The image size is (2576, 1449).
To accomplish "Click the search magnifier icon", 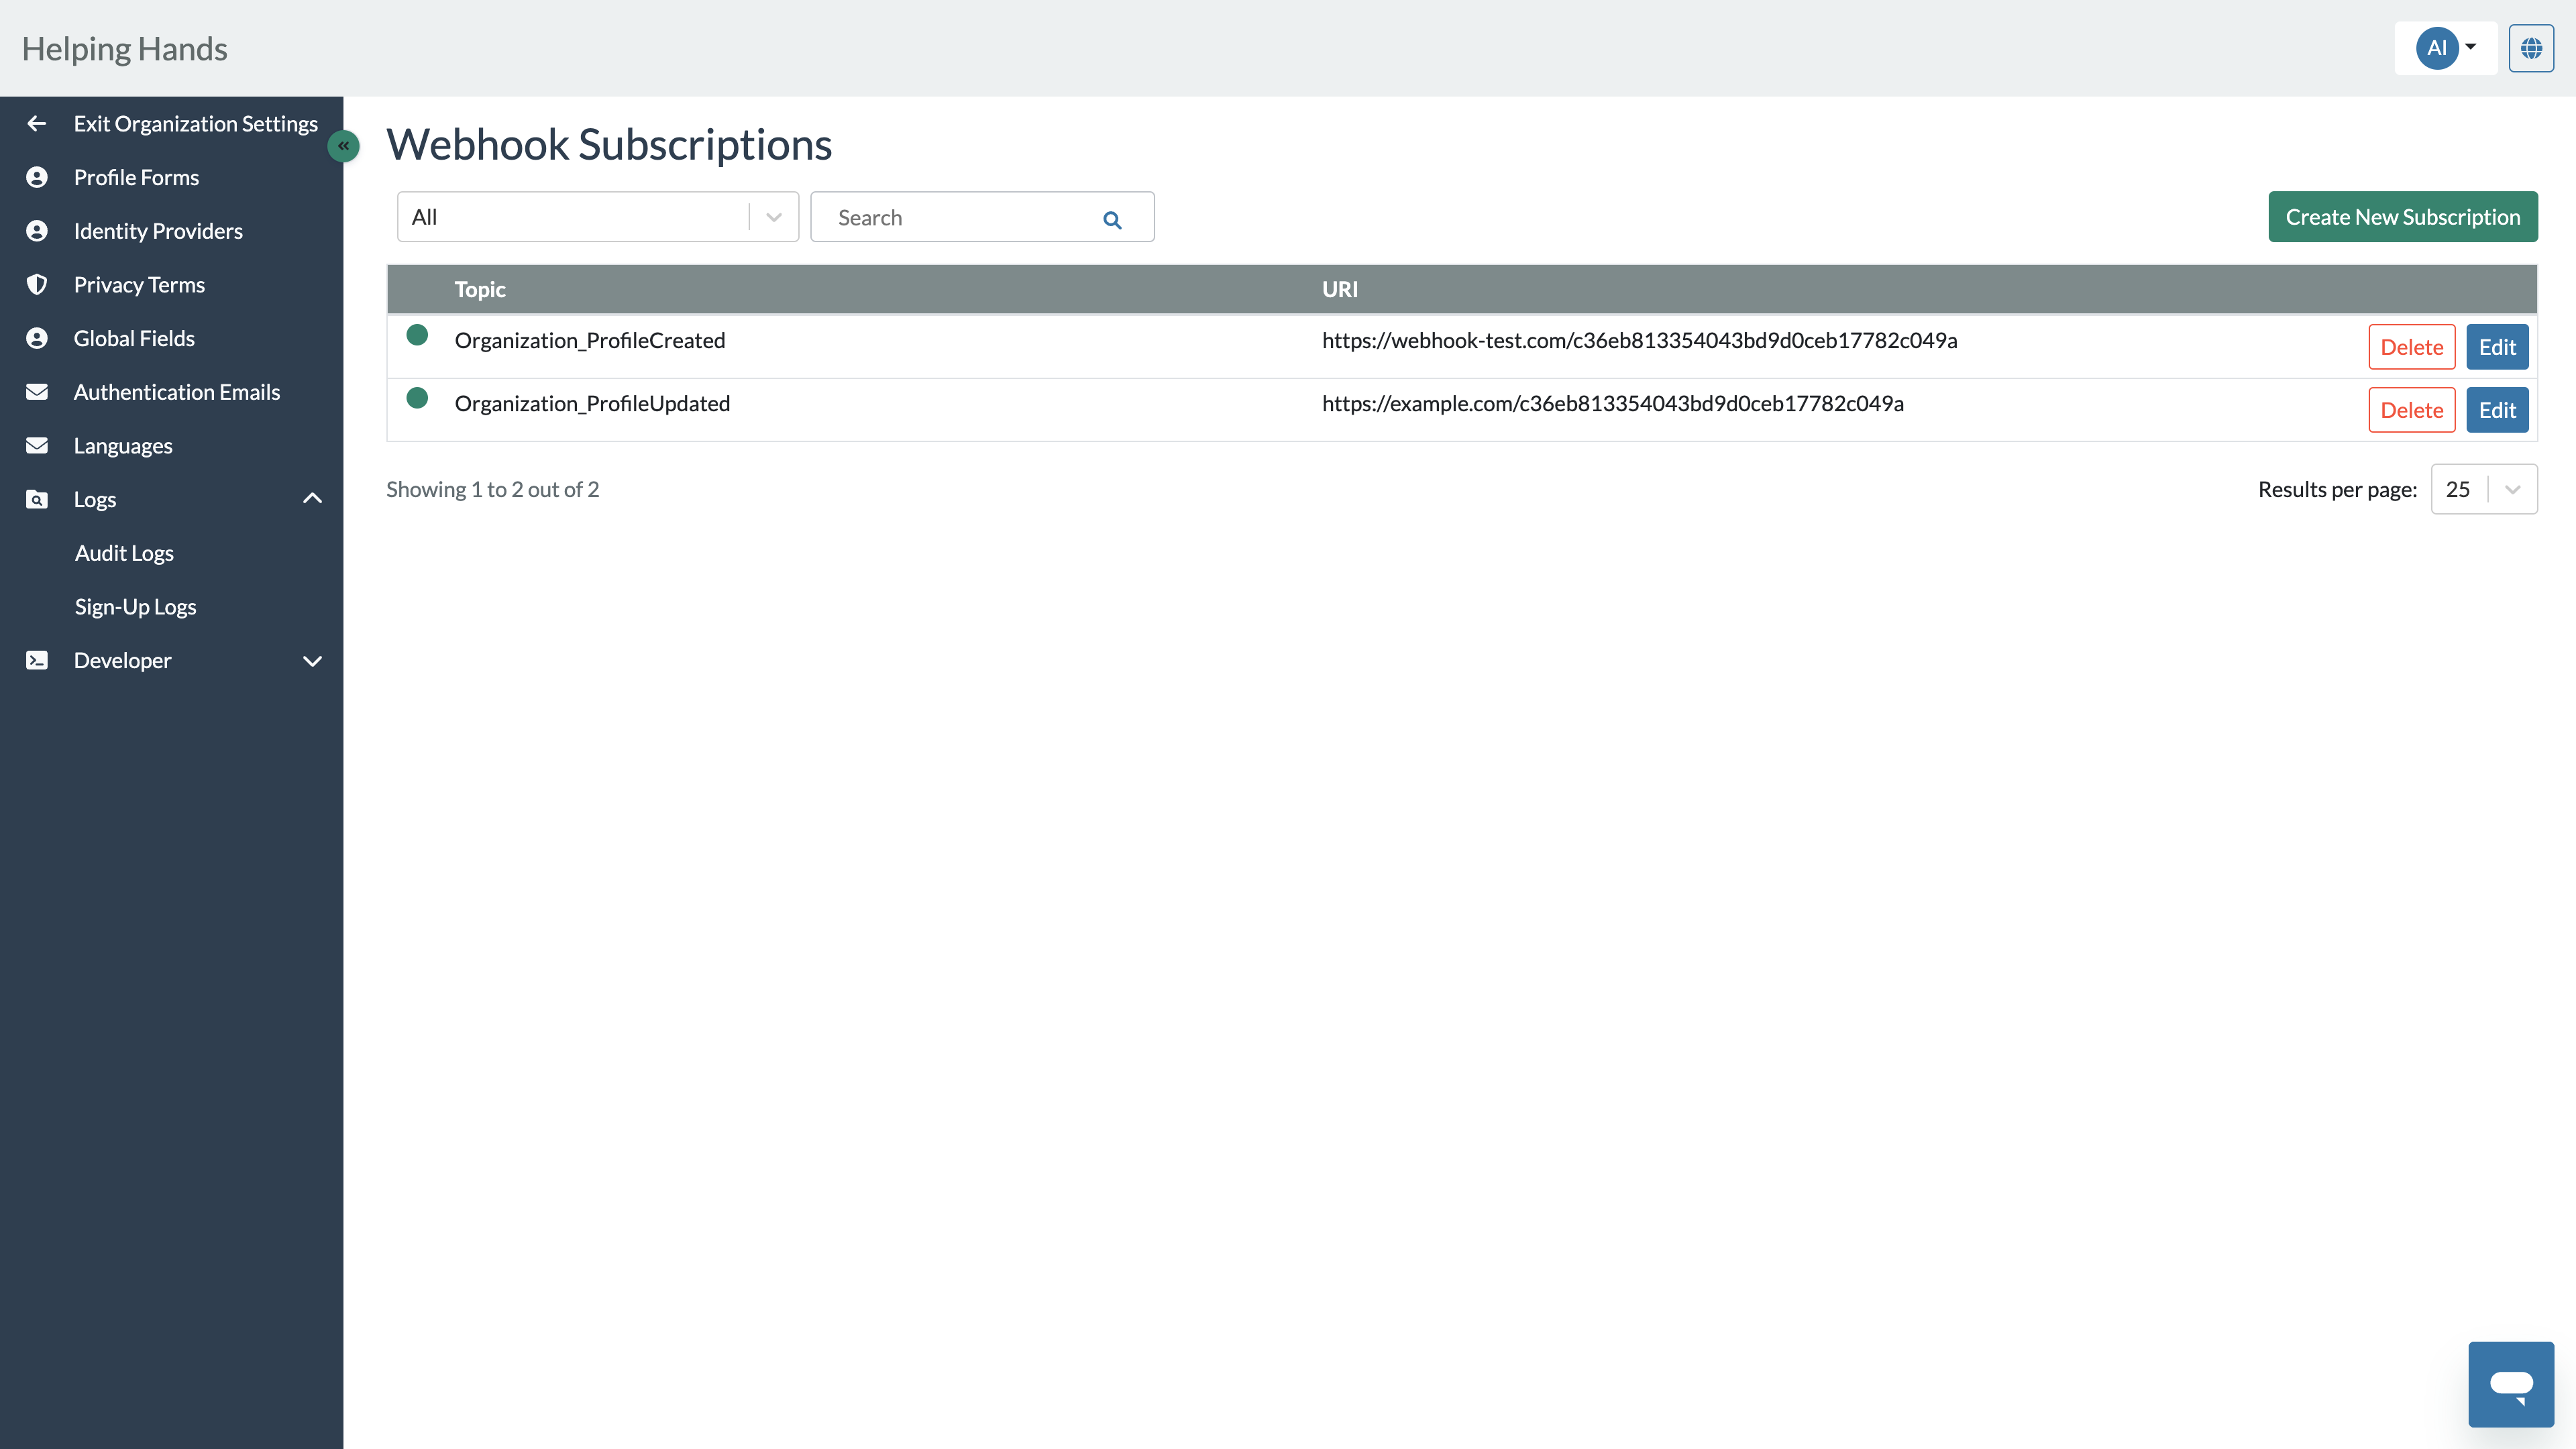I will coord(1112,219).
